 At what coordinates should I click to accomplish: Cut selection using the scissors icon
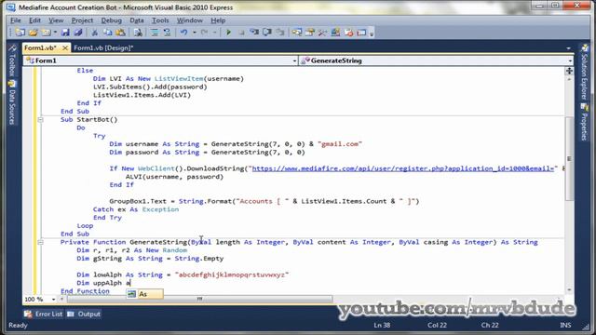tap(95, 33)
